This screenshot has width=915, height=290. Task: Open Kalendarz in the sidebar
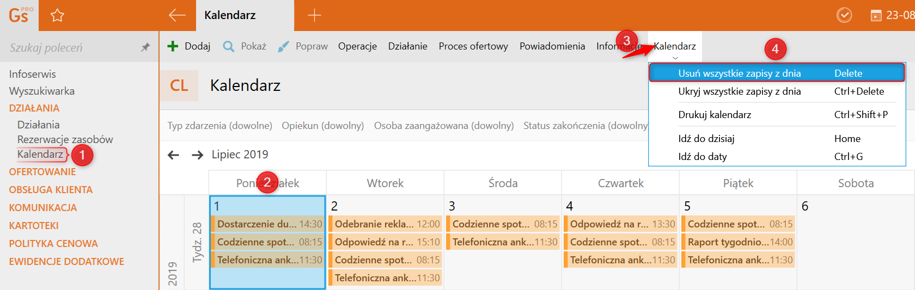(x=40, y=155)
